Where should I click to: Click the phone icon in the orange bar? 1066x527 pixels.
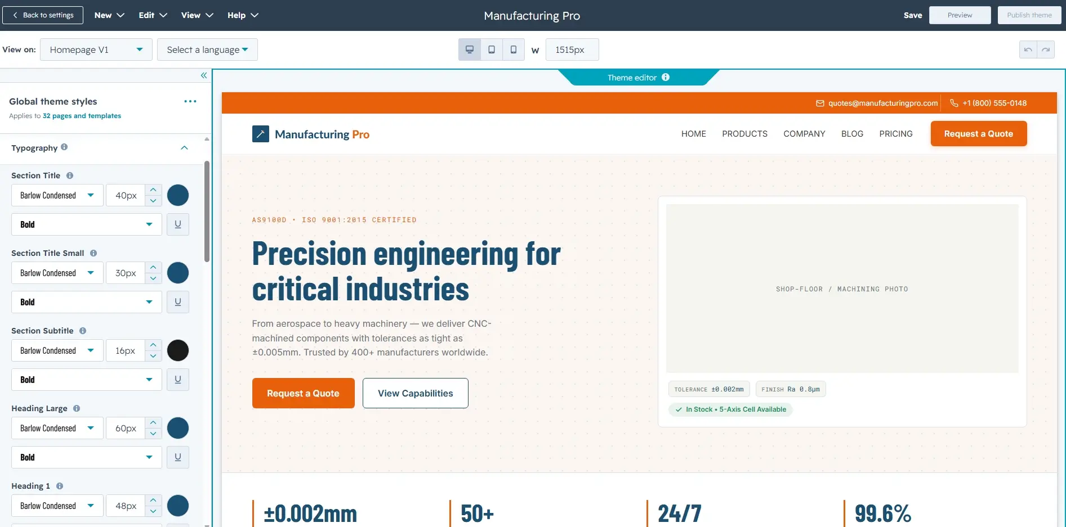[x=954, y=103]
